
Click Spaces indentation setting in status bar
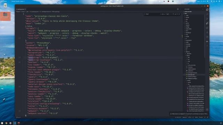[x=185, y=117]
